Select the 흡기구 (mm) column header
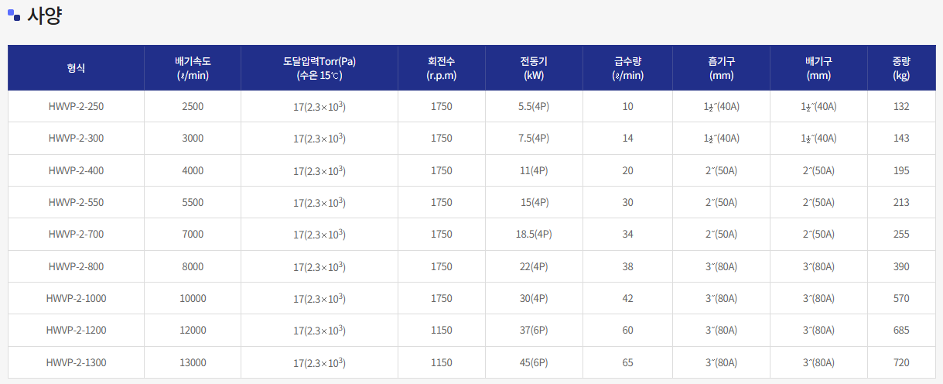Image resolution: width=943 pixels, height=384 pixels. coord(721,68)
